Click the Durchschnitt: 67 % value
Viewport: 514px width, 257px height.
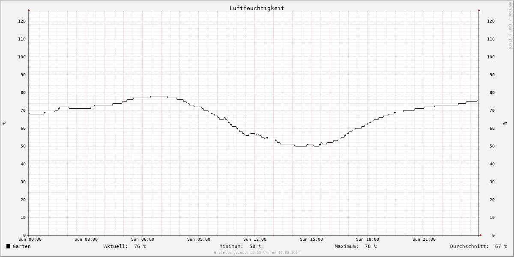point(478,246)
